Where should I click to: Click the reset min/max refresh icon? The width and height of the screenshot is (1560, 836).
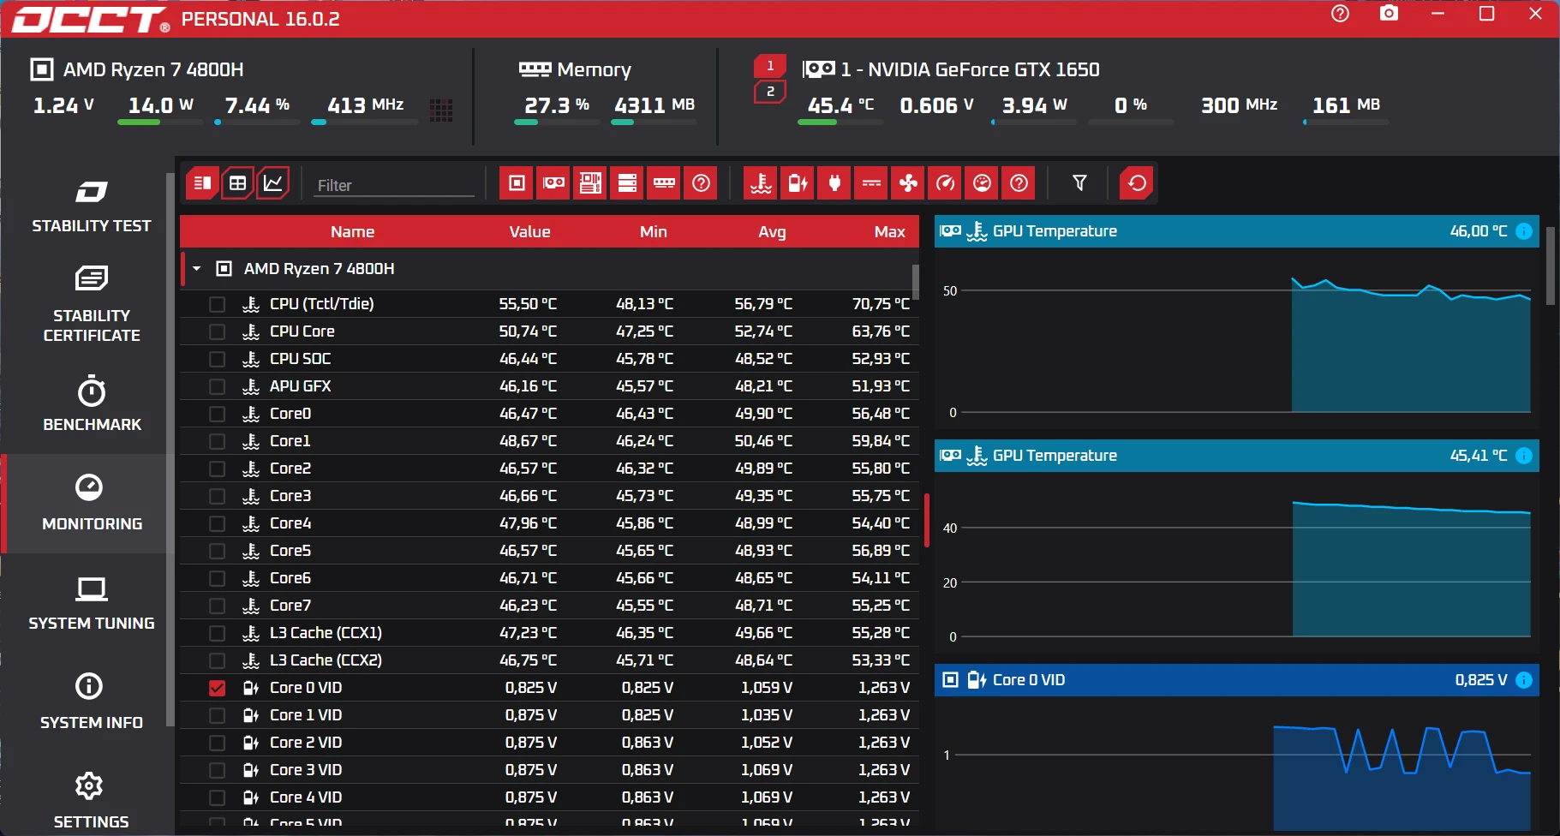point(1137,183)
